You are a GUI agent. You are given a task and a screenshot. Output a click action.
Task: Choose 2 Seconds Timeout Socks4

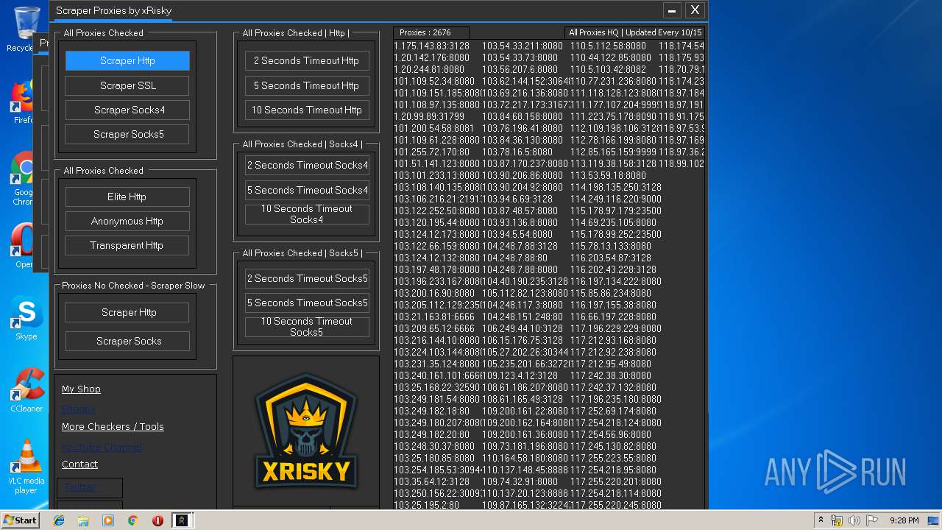tap(307, 165)
